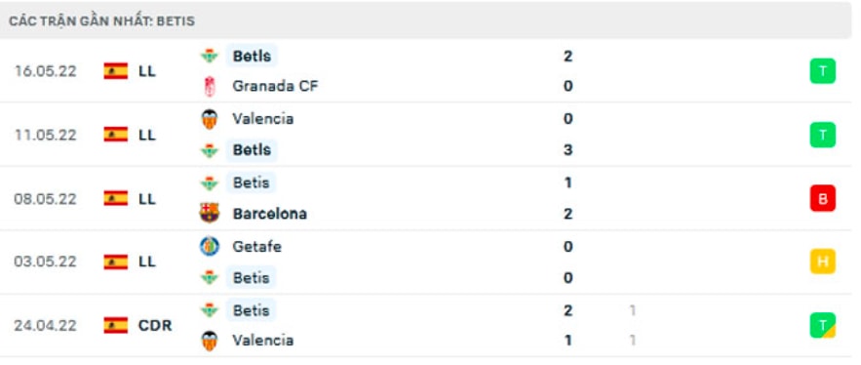Click Spain flag beside CDR competition
Viewport: 861px width, 365px height.
116,325
